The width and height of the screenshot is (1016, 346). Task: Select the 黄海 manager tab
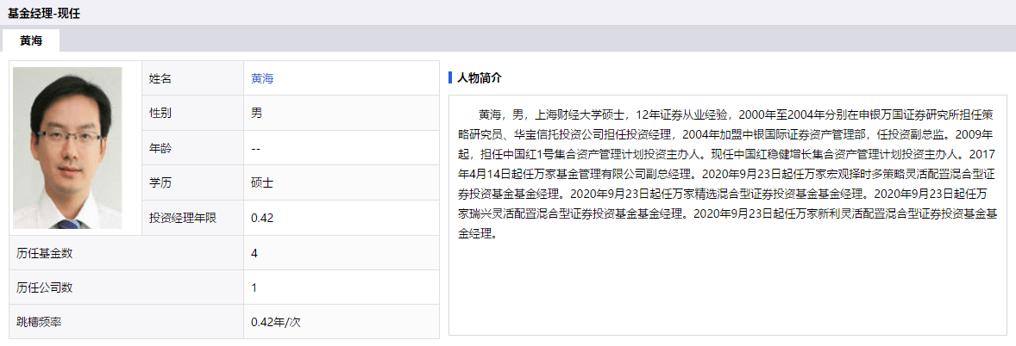(x=31, y=40)
